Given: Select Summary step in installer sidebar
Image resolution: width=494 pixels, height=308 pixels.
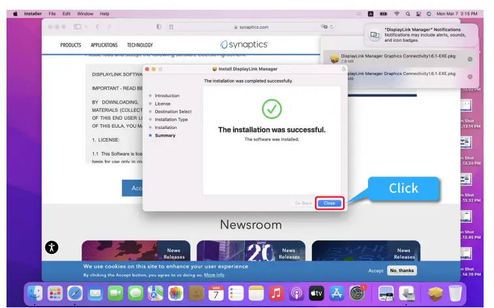Looking at the screenshot, I should pyautogui.click(x=165, y=135).
